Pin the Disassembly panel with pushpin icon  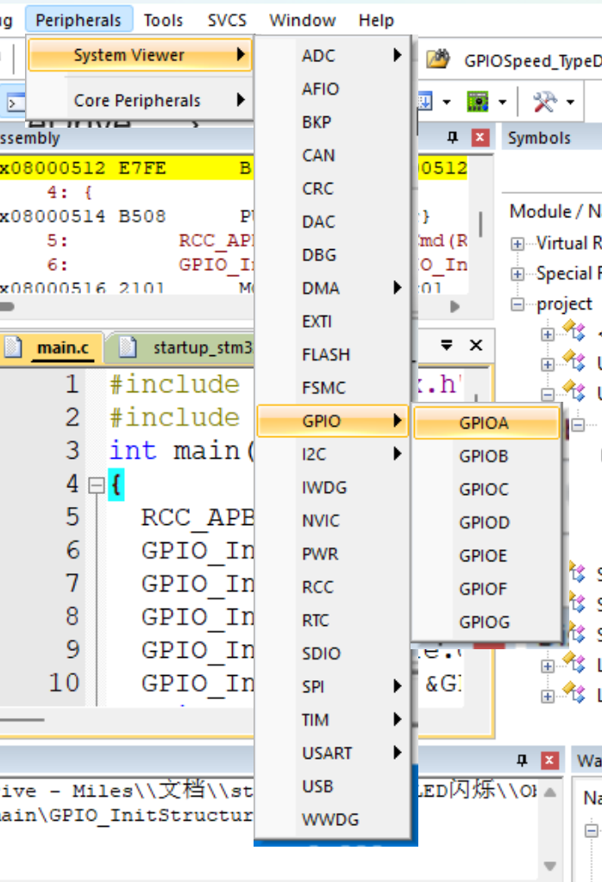[x=452, y=138]
